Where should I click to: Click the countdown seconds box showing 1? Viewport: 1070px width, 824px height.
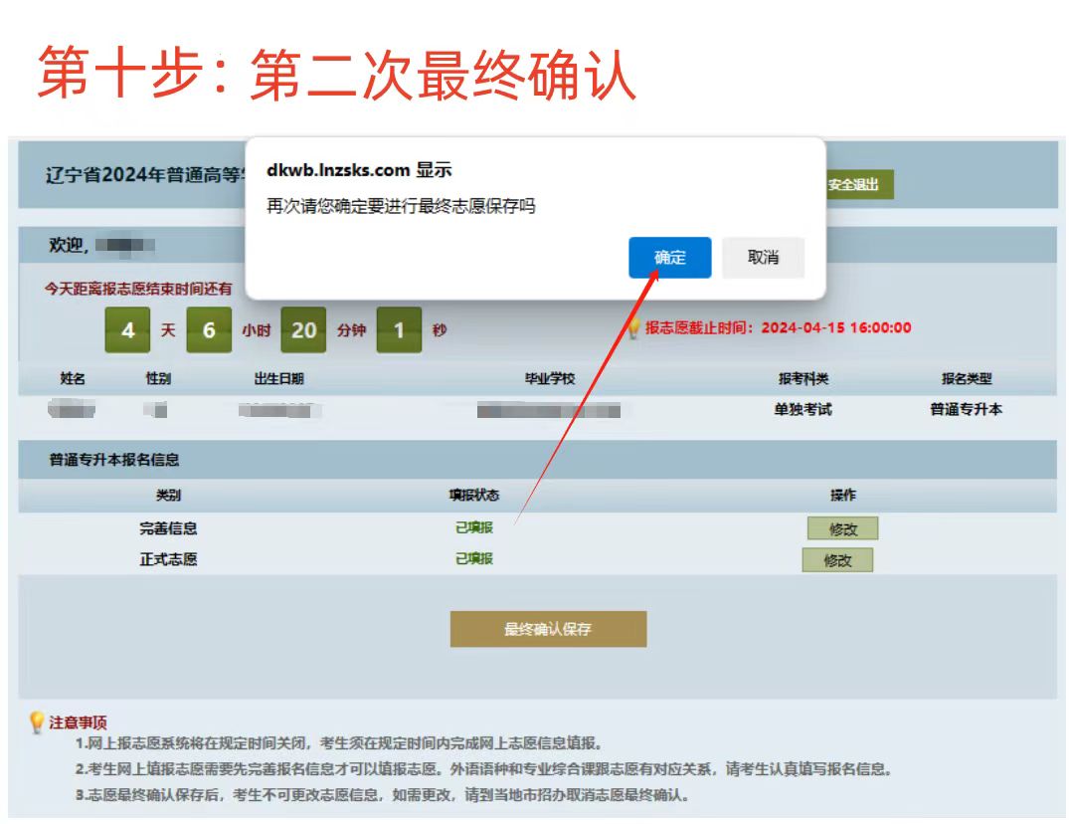point(399,330)
